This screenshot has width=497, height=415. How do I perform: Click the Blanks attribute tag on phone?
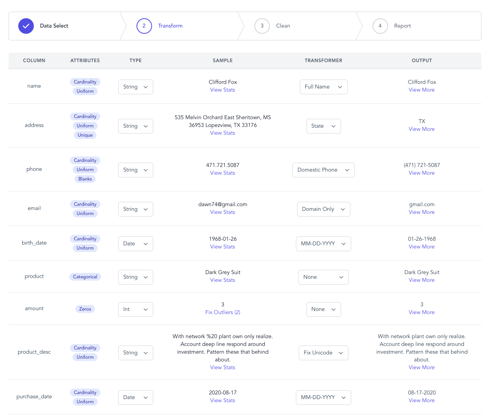85,179
